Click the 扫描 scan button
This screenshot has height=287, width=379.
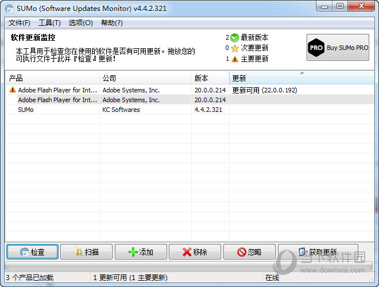click(87, 252)
